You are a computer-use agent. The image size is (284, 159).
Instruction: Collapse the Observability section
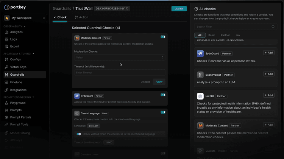(25, 26)
